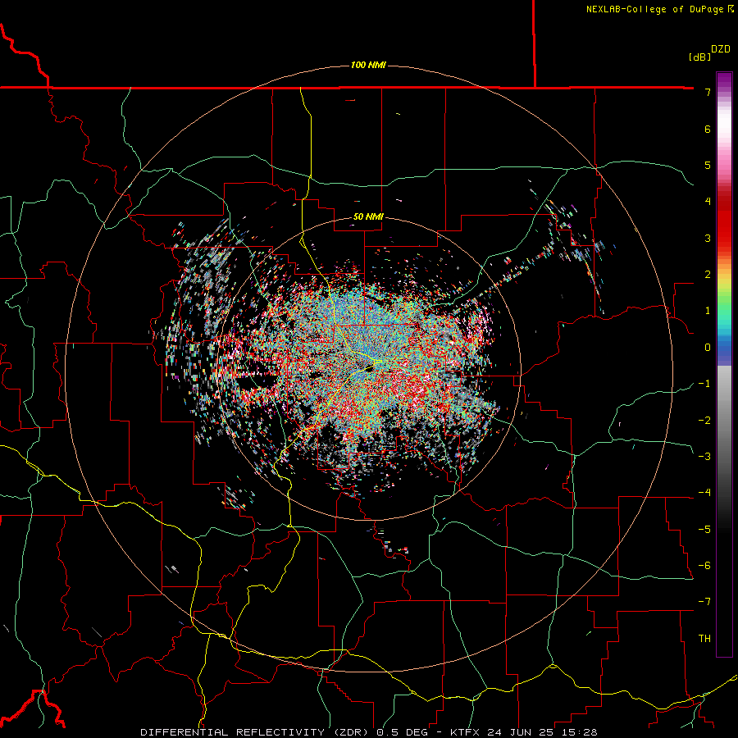The width and height of the screenshot is (738, 738).
Task: Click the 2 dB tick label on scale
Action: point(708,275)
